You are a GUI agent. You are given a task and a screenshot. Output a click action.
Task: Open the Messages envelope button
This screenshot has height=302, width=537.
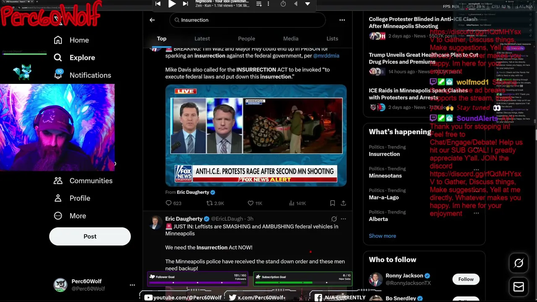pos(519,287)
